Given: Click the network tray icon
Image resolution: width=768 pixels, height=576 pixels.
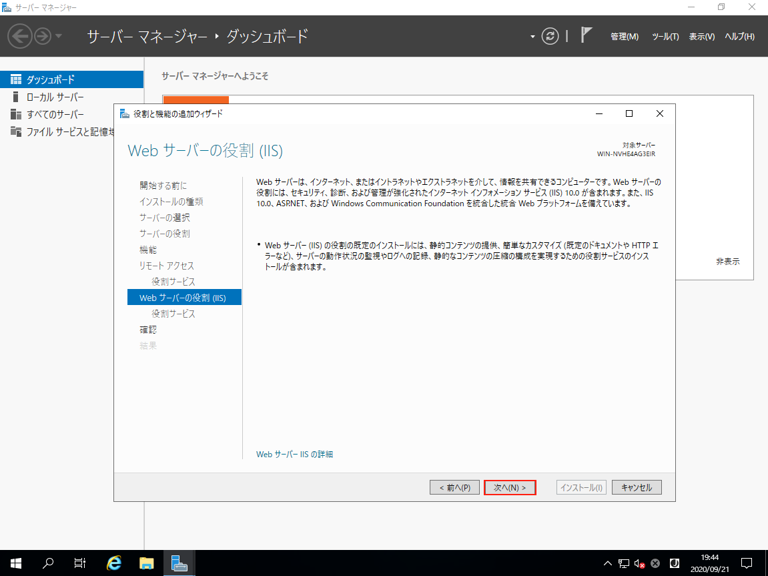Looking at the screenshot, I should 623,563.
